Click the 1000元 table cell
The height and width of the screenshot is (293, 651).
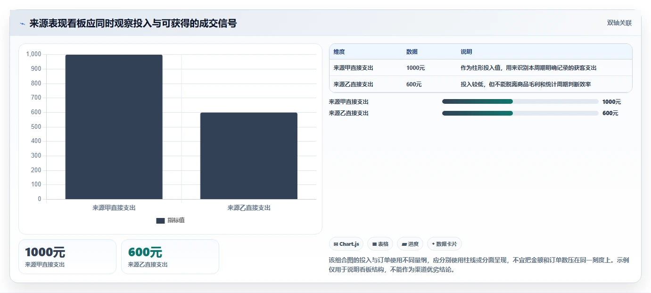415,68
